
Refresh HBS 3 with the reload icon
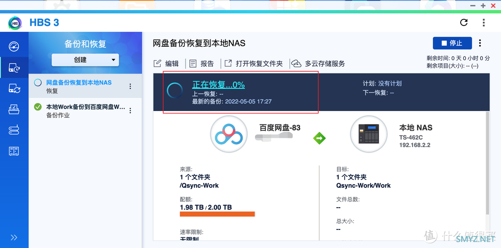click(463, 22)
